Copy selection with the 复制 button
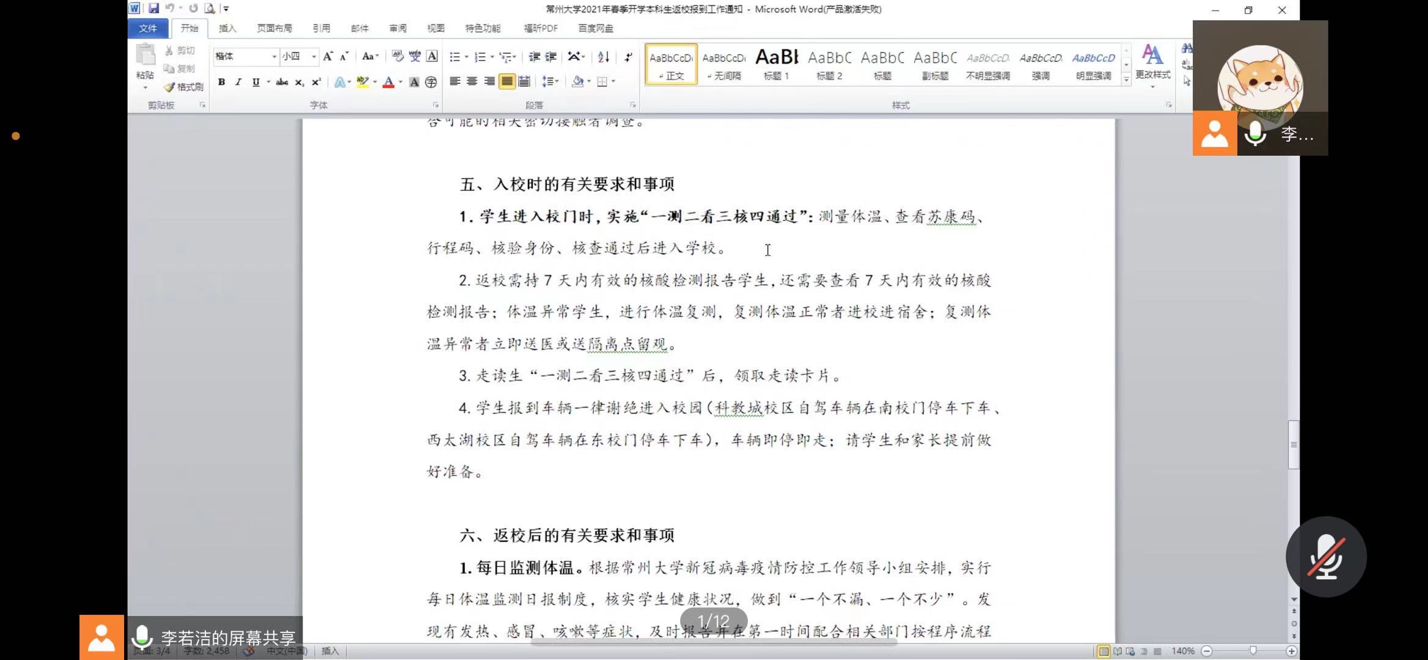The height and width of the screenshot is (660, 1428). tap(180, 68)
